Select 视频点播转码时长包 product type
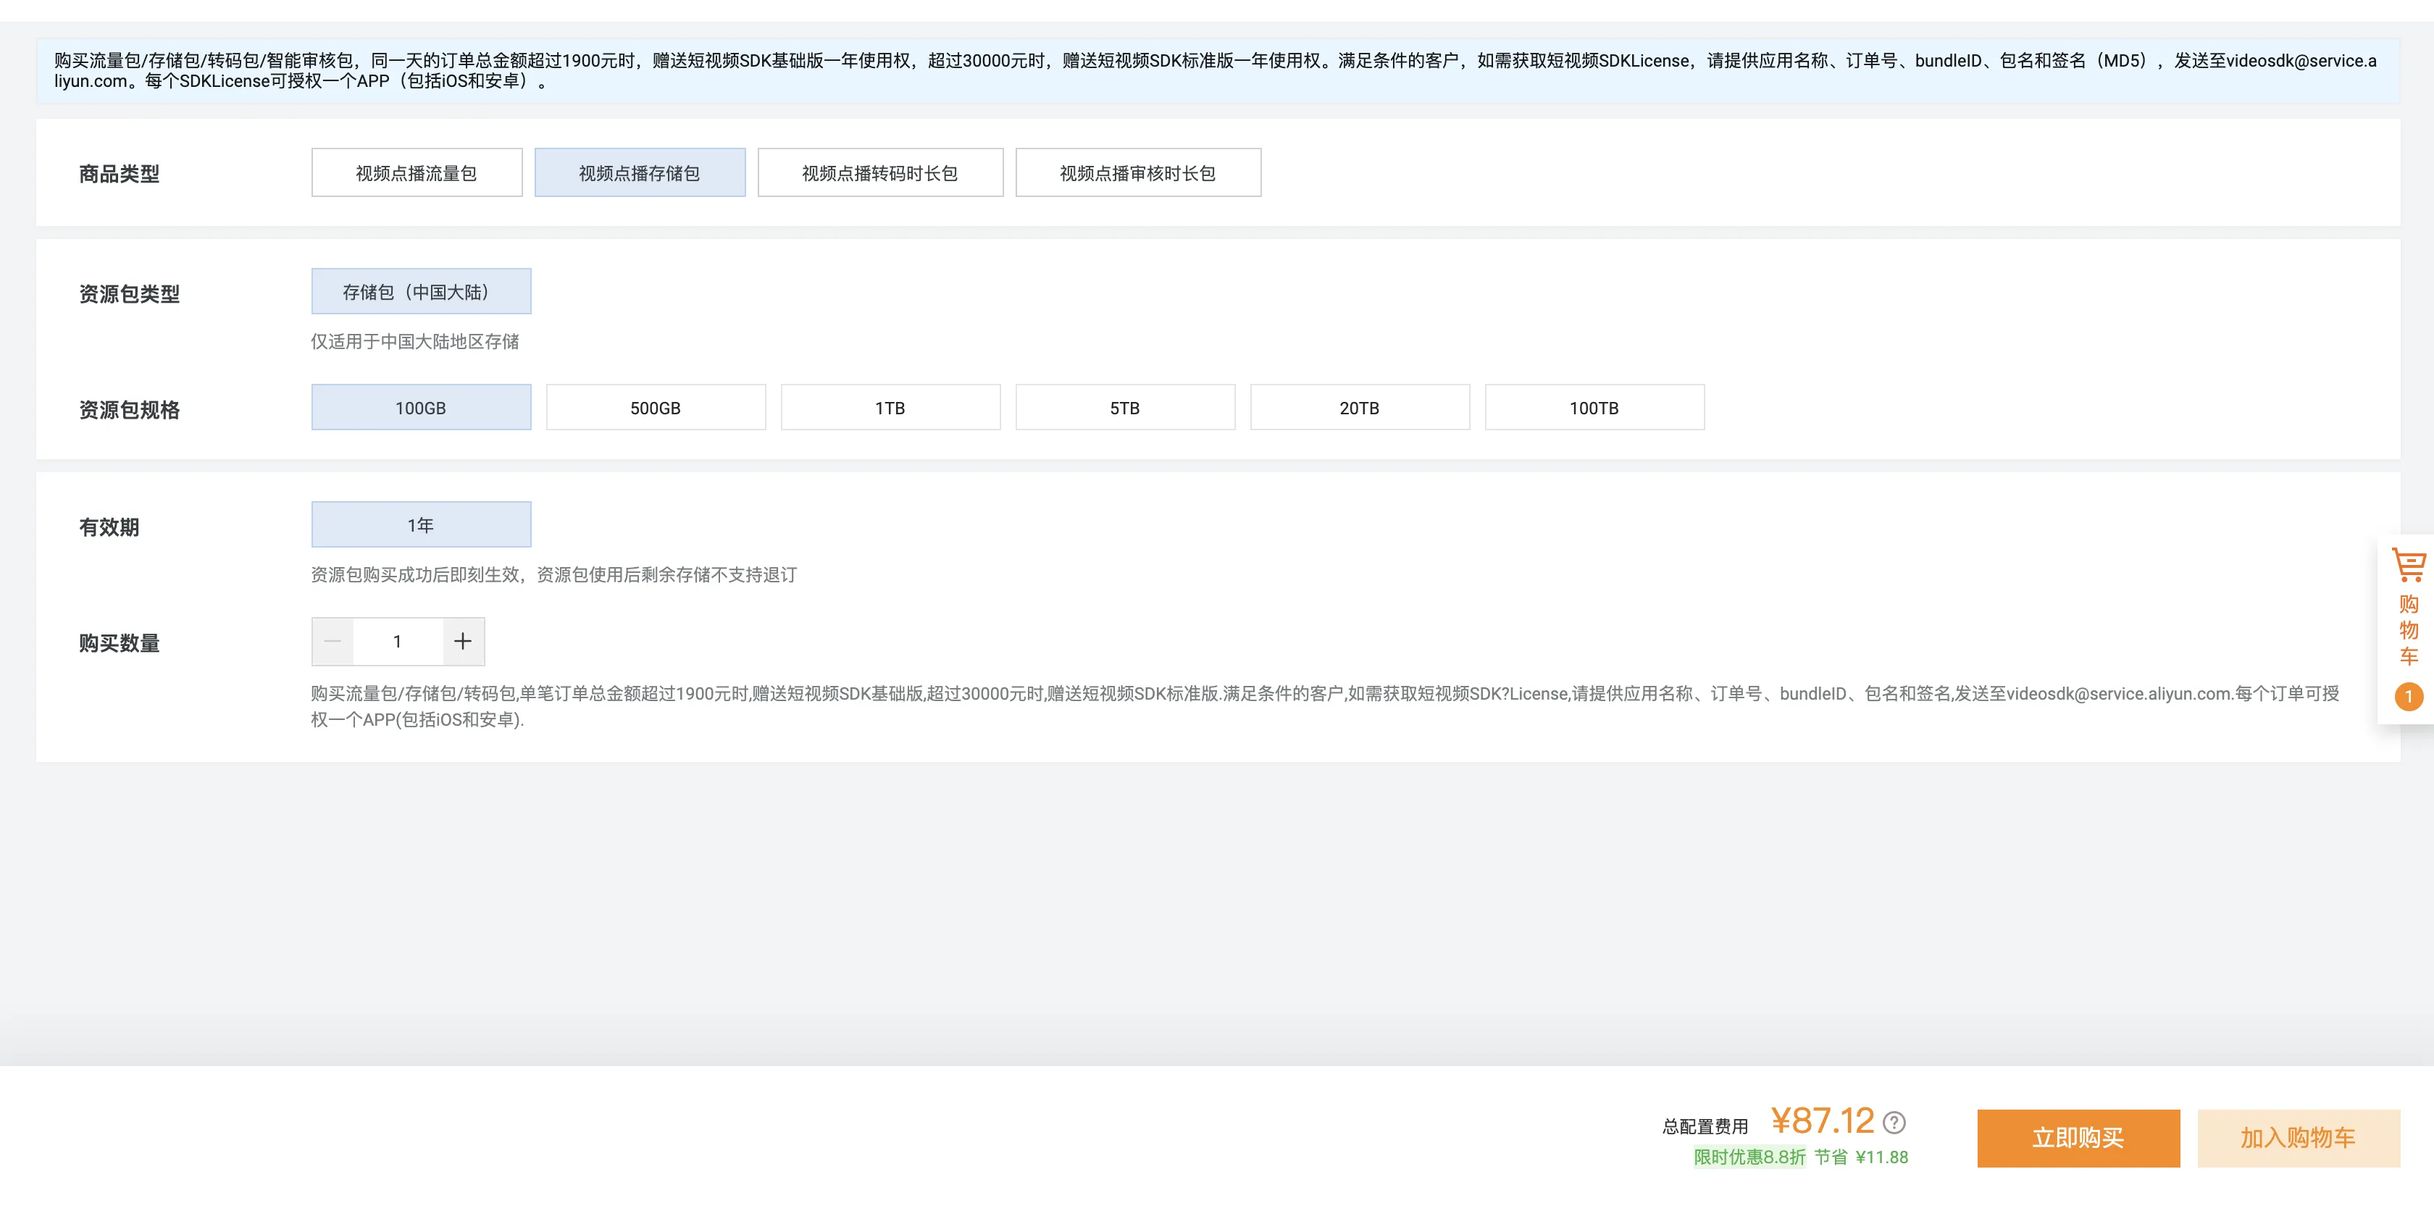Image resolution: width=2434 pixels, height=1211 pixels. pyautogui.click(x=879, y=173)
